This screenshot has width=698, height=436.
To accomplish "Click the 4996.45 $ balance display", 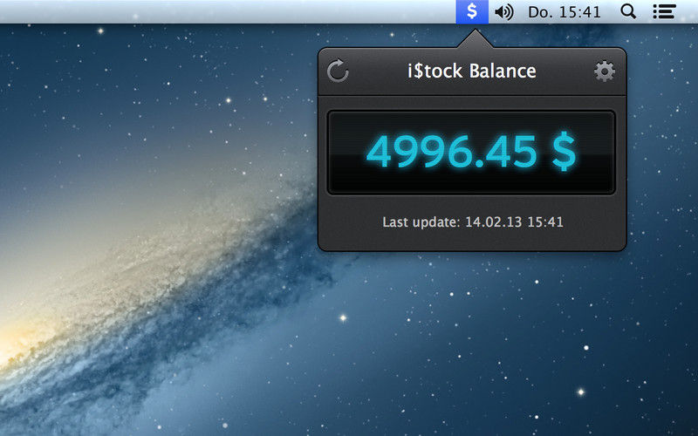I will pos(471,152).
